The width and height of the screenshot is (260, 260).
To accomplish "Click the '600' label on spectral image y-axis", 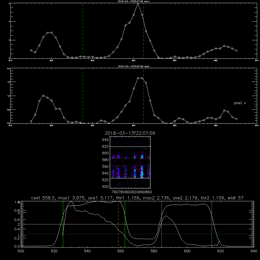I will coord(106,153).
